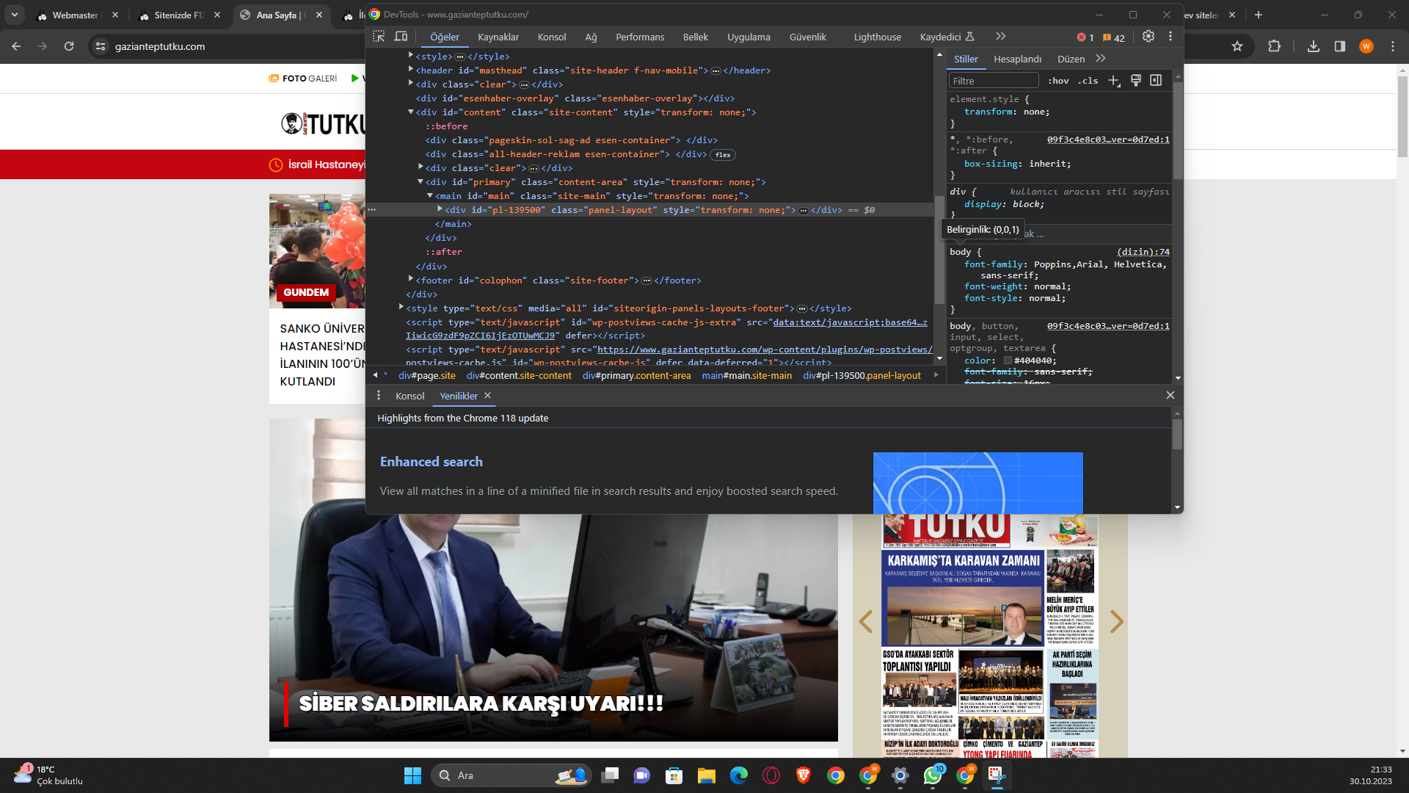The width and height of the screenshot is (1409, 793).
Task: Open the Düzen pane tab
Action: pos(1071,59)
